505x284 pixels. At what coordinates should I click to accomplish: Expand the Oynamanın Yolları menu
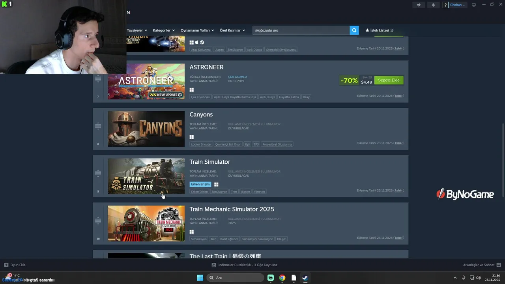(197, 30)
